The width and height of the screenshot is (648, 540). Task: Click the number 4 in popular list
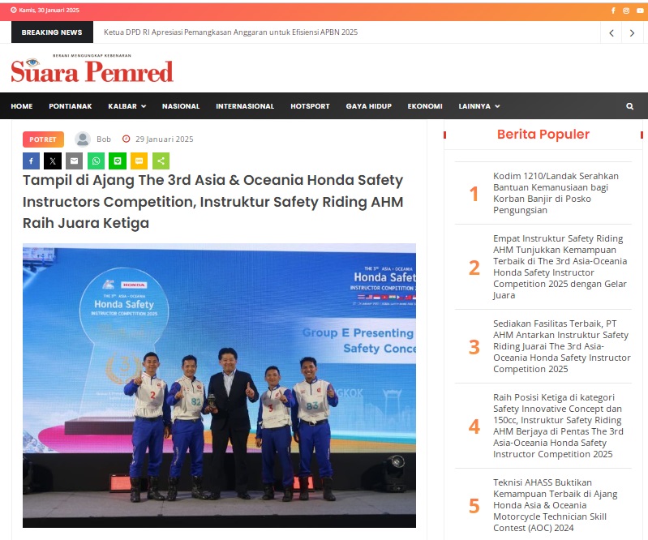pos(474,426)
